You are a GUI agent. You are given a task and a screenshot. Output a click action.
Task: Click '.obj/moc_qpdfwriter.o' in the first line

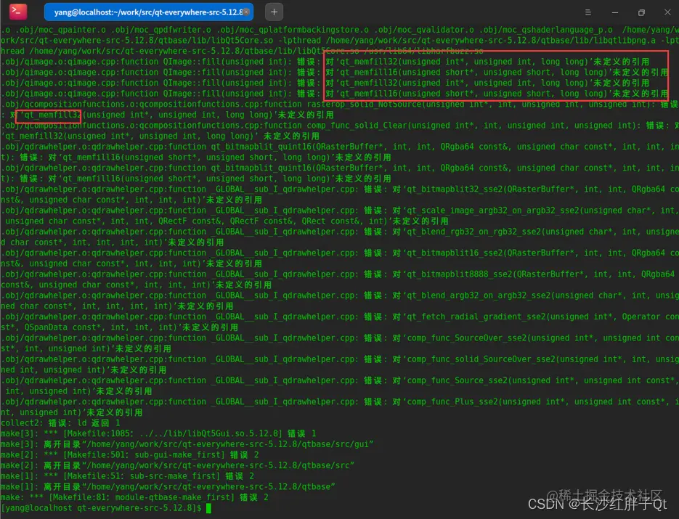pos(161,30)
